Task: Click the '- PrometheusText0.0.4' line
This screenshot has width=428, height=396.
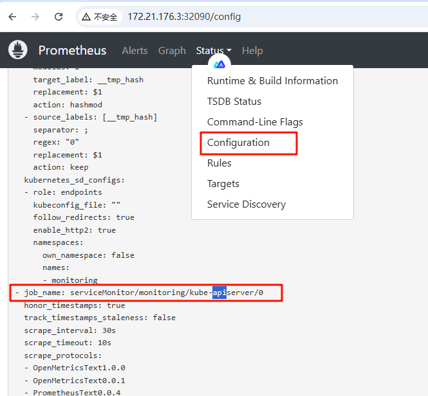Action: tap(72, 393)
